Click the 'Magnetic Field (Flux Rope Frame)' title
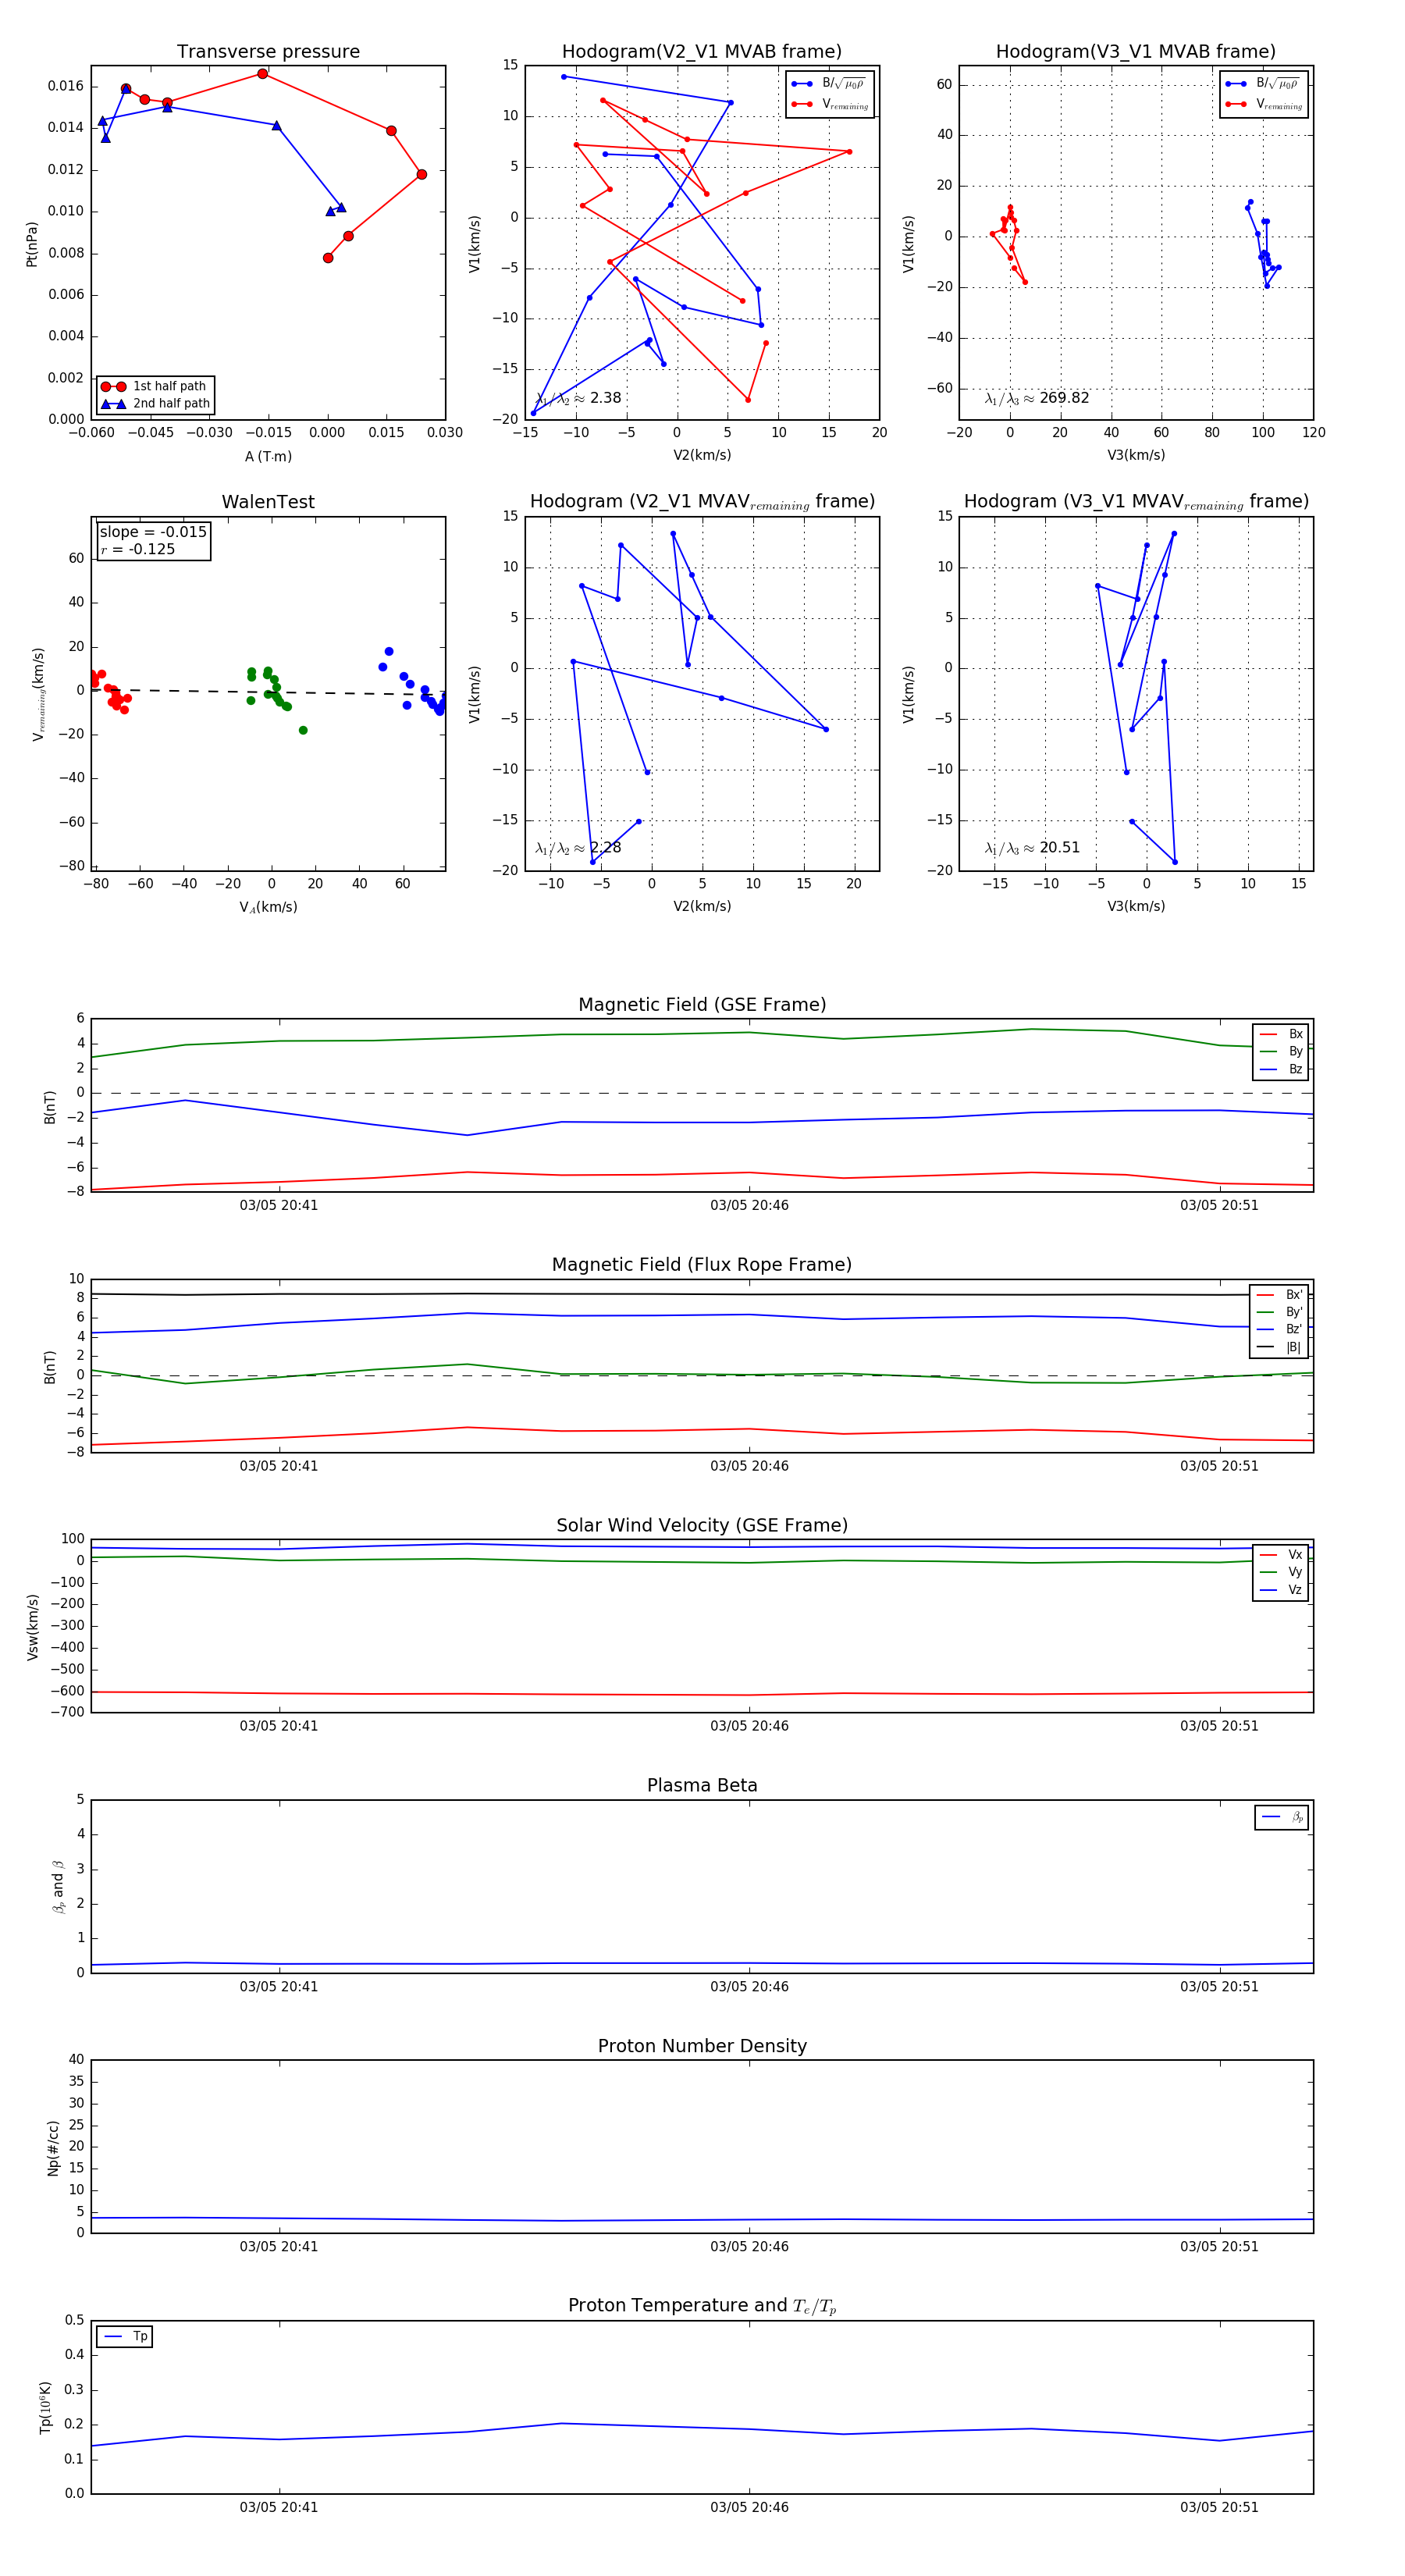This screenshot has height=2576, width=1405. pyautogui.click(x=702, y=1264)
